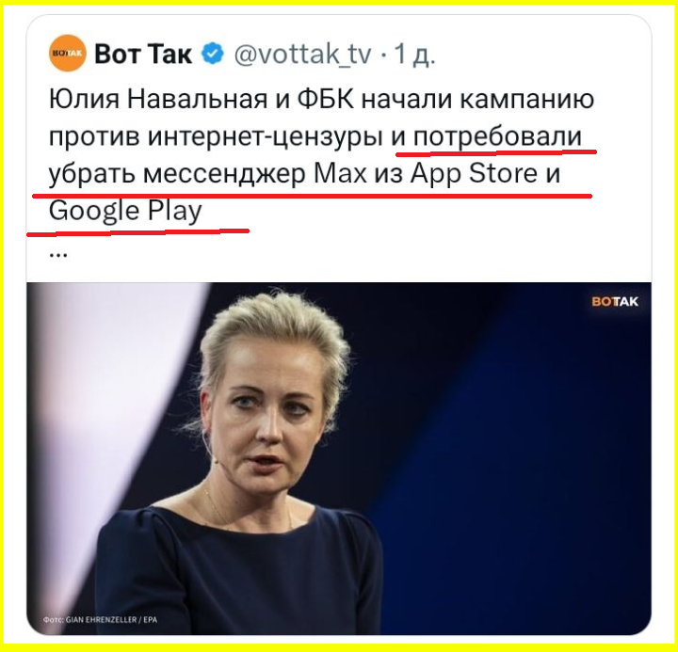
Task: Expand the tweet via the three-dot ellipsis
Action: coord(58,255)
